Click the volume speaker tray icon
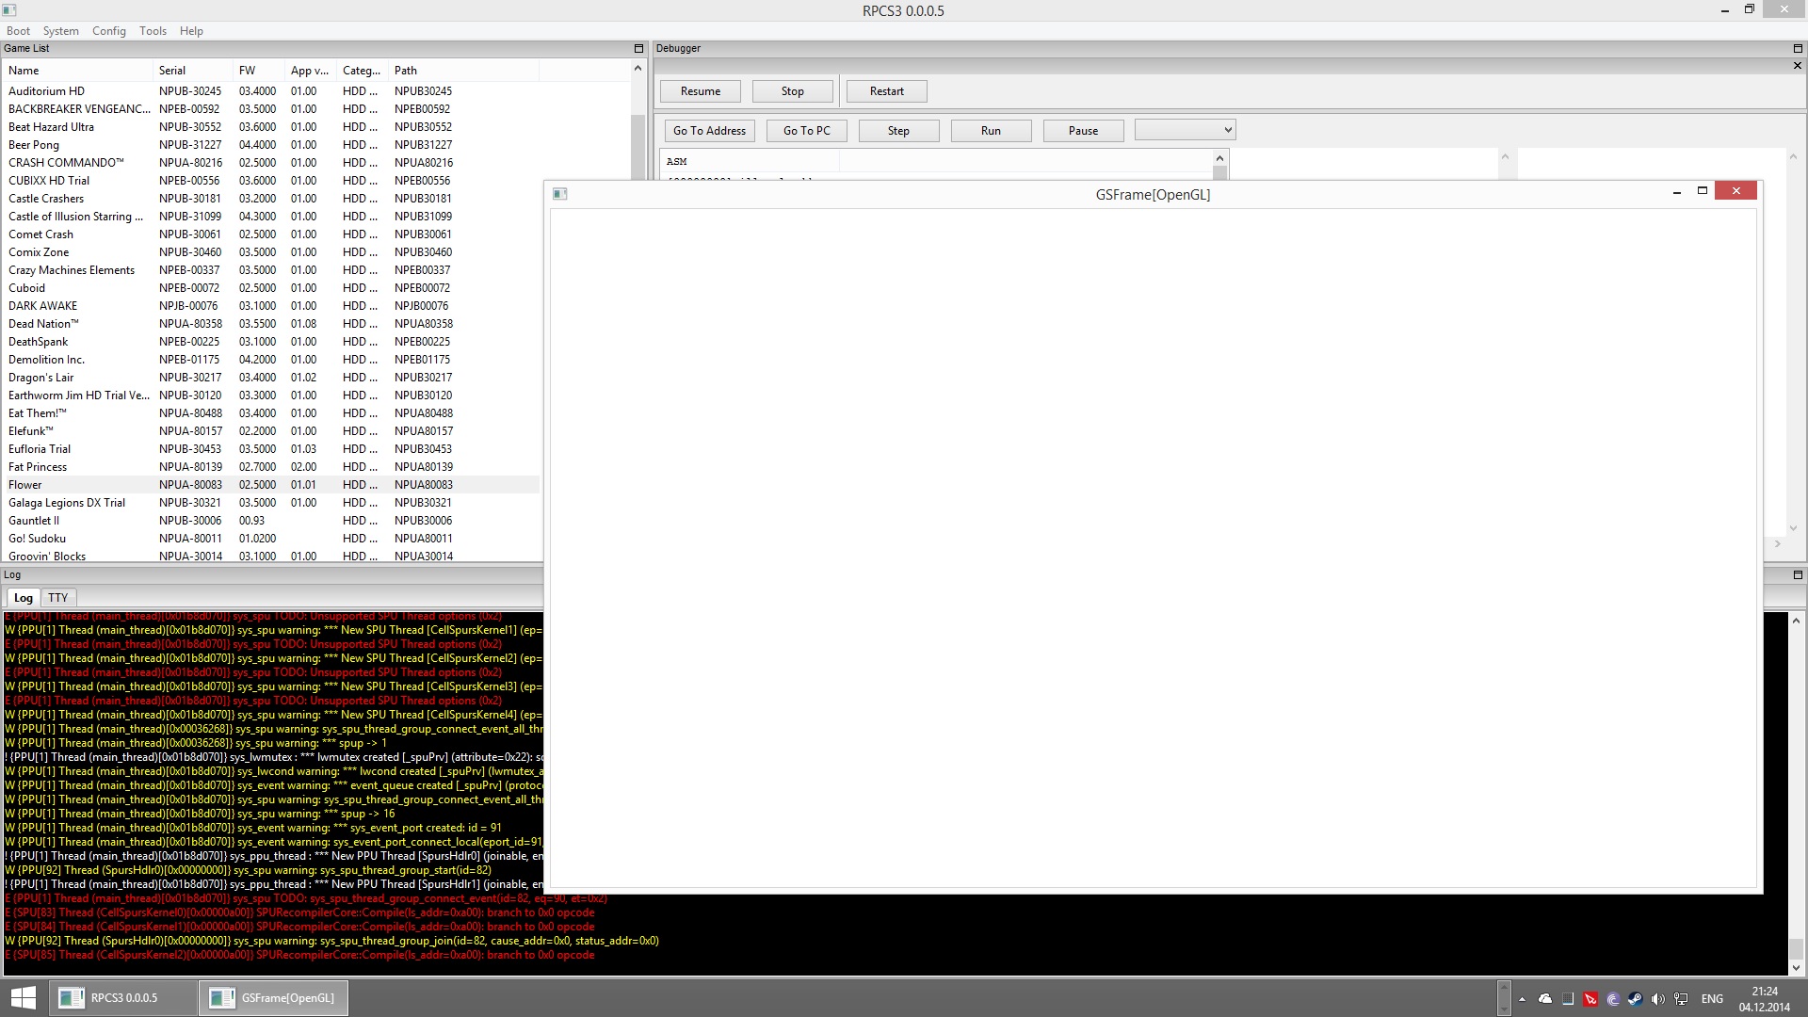 [x=1658, y=999]
